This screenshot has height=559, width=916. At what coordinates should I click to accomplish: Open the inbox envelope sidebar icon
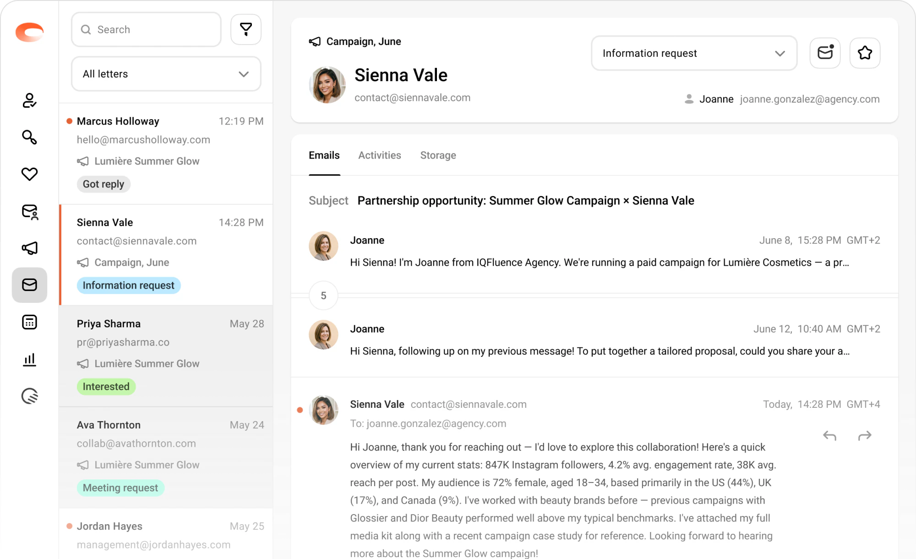pos(29,285)
